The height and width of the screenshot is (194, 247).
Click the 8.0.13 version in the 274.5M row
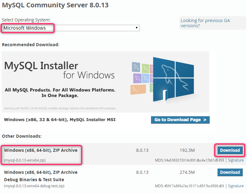coord(142,172)
